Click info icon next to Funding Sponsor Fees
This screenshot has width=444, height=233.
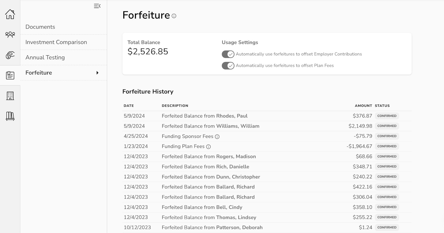217,137
